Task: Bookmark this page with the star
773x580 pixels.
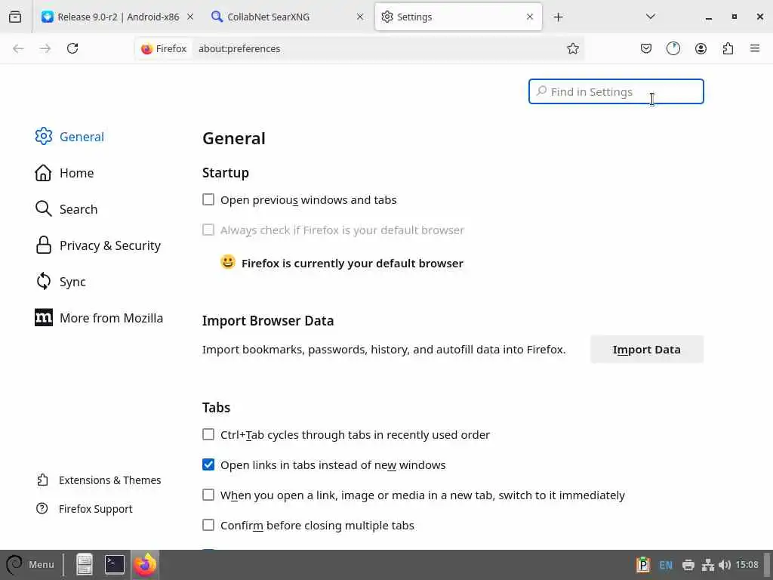Action: point(572,48)
